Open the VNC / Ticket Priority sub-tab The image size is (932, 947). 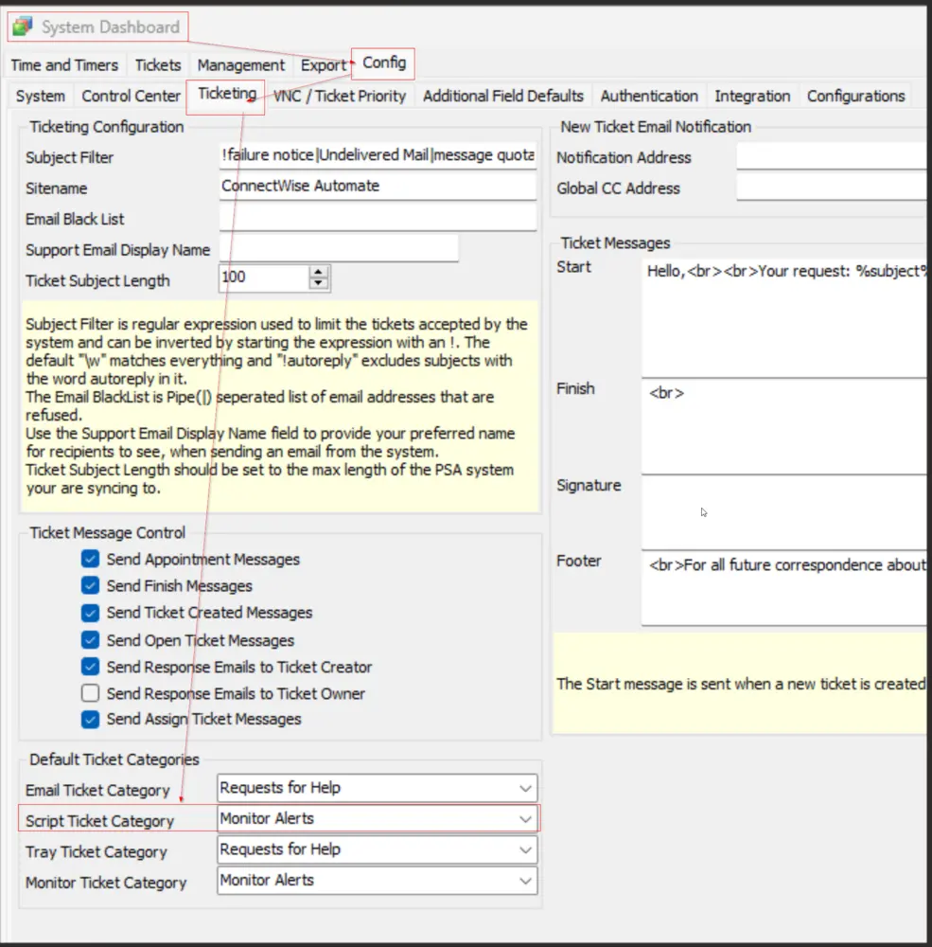(340, 96)
